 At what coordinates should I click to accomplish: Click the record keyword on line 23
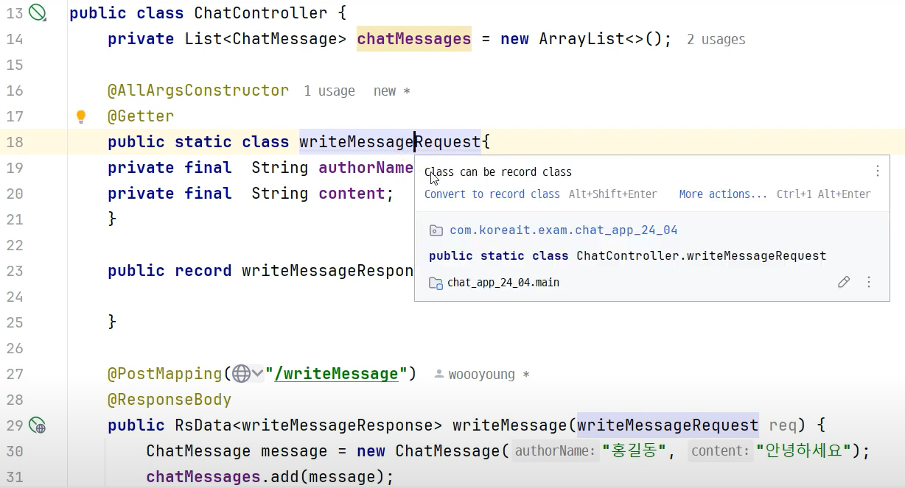click(x=203, y=271)
